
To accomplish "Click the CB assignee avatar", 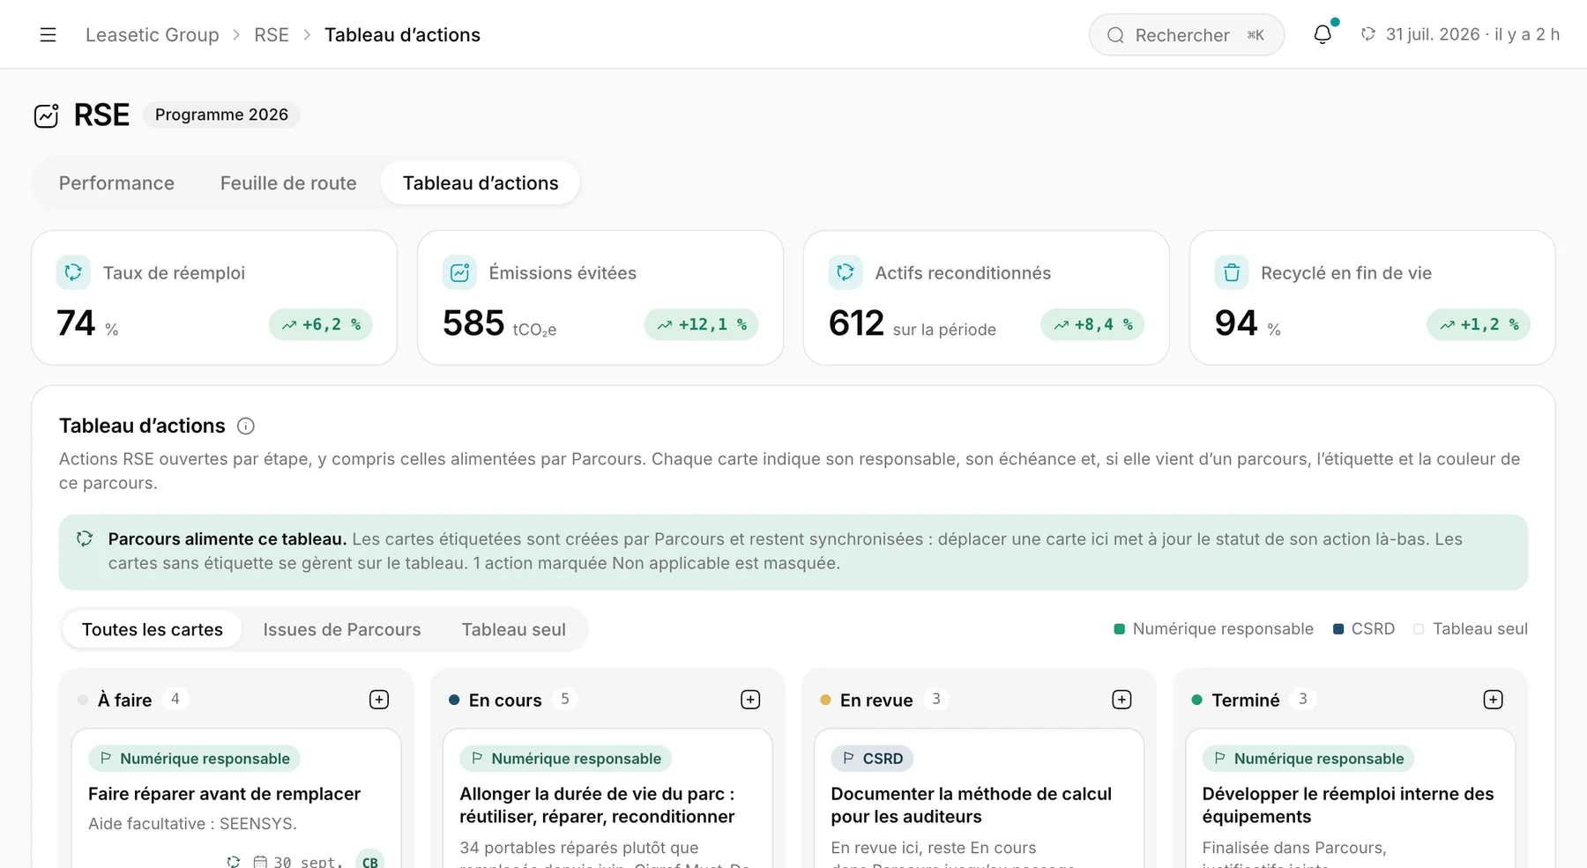I will (x=370, y=861).
